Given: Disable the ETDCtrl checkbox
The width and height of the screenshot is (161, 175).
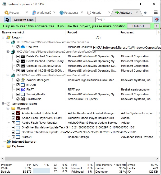Looking at the screenshot, I should coord(18,85).
